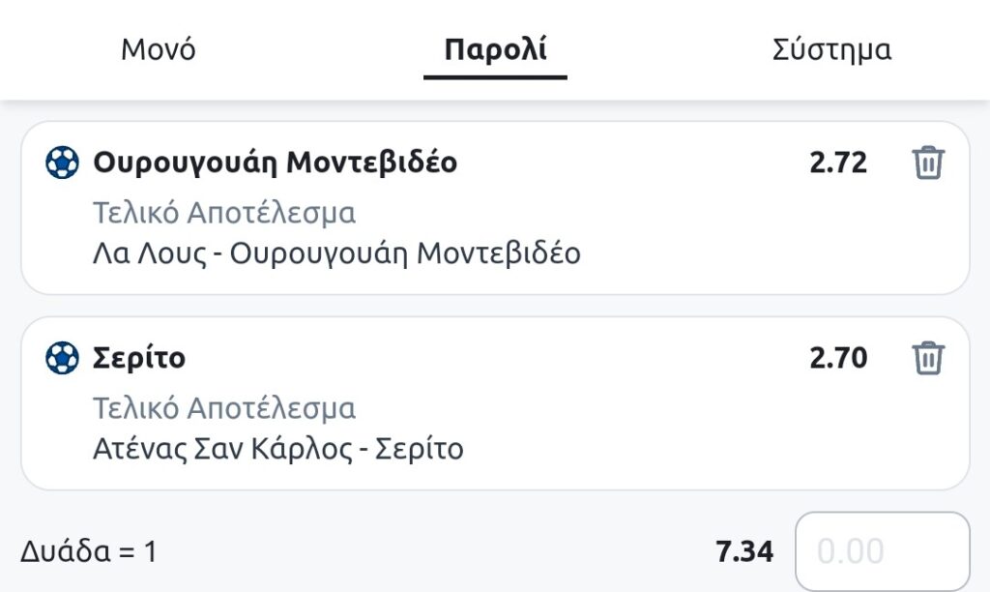The width and height of the screenshot is (990, 592).
Task: Open the Σύστημα tab
Action: [831, 49]
